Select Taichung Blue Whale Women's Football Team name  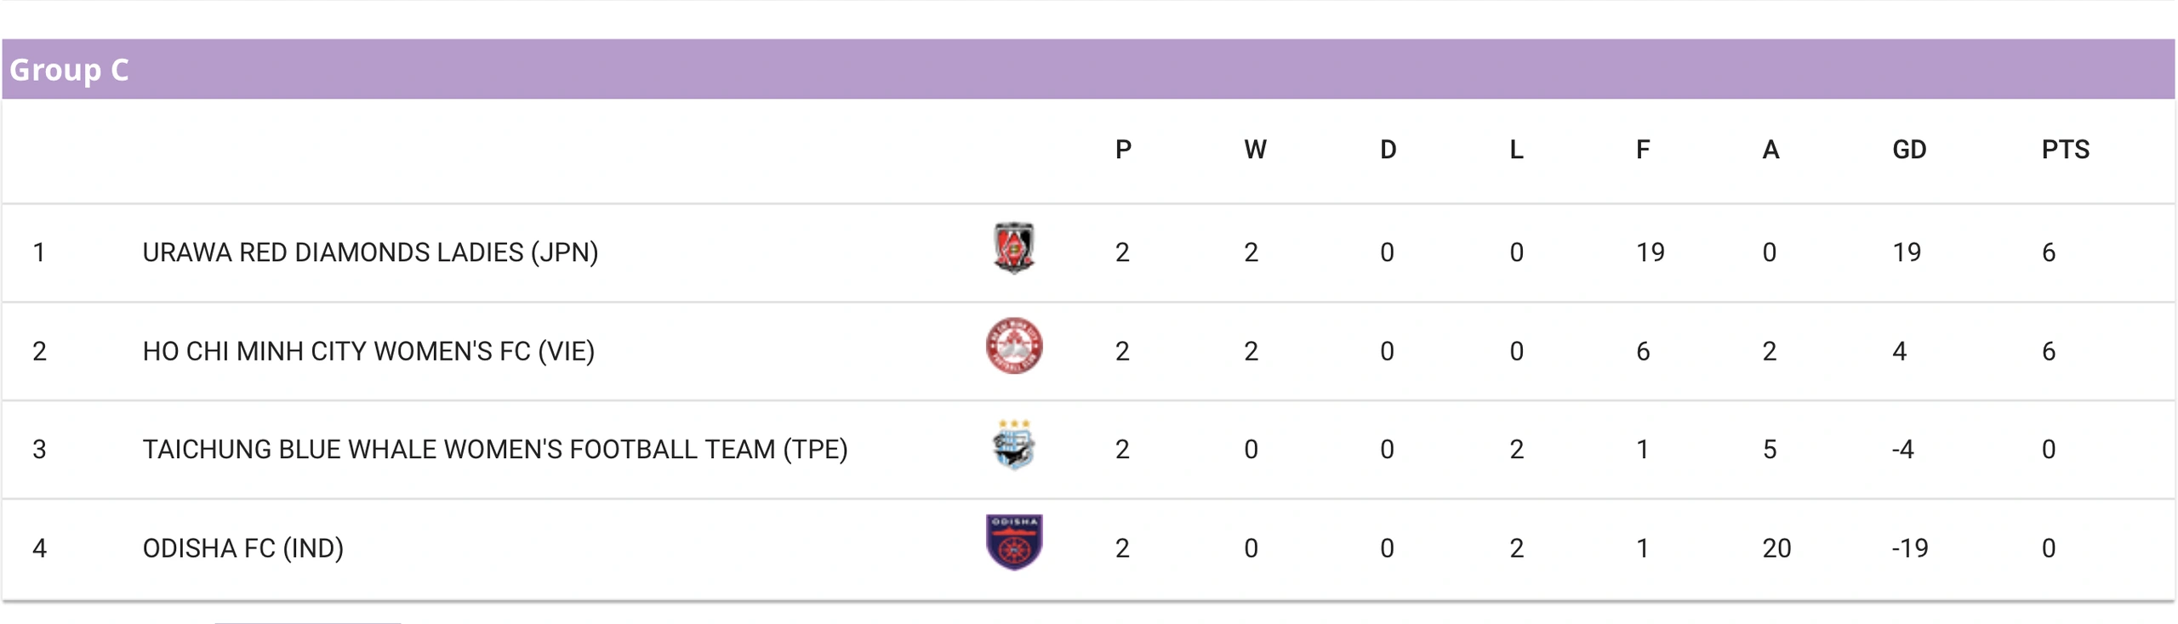coord(495,449)
